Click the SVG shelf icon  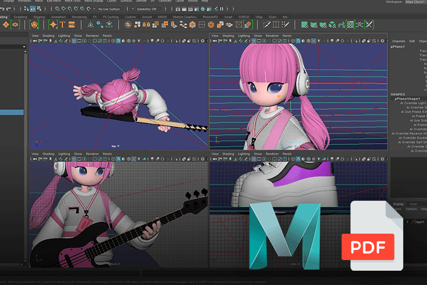click(x=72, y=24)
